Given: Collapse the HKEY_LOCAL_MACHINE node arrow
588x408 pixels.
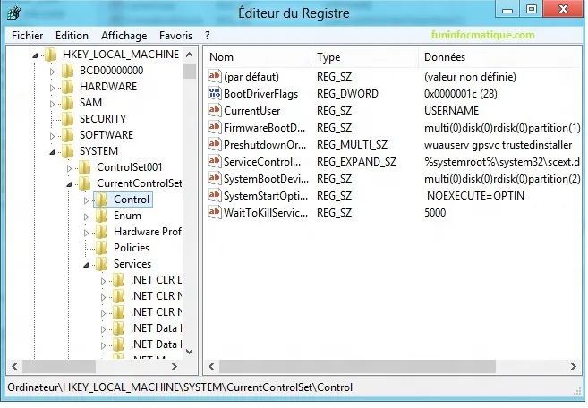Looking at the screenshot, I should pos(35,55).
